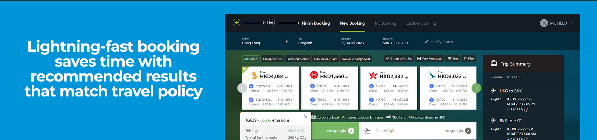This screenshot has width=597, height=140.
Task: Click the SQ875 outbound flight row
Action: [270, 88]
